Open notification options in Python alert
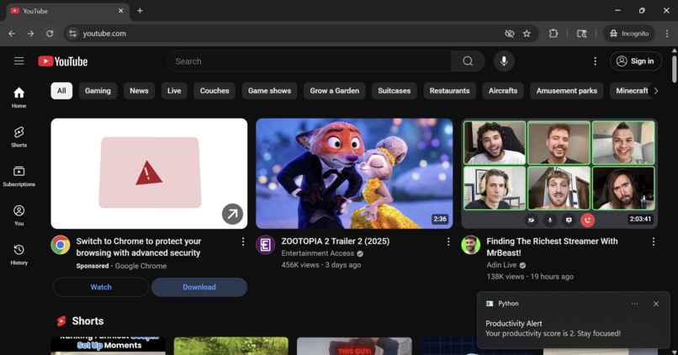This screenshot has height=355, width=678. [634, 304]
